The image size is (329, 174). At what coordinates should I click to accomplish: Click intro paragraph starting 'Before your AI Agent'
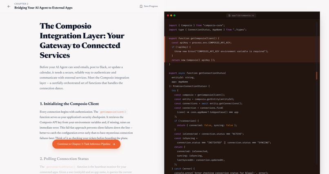coord(84,78)
